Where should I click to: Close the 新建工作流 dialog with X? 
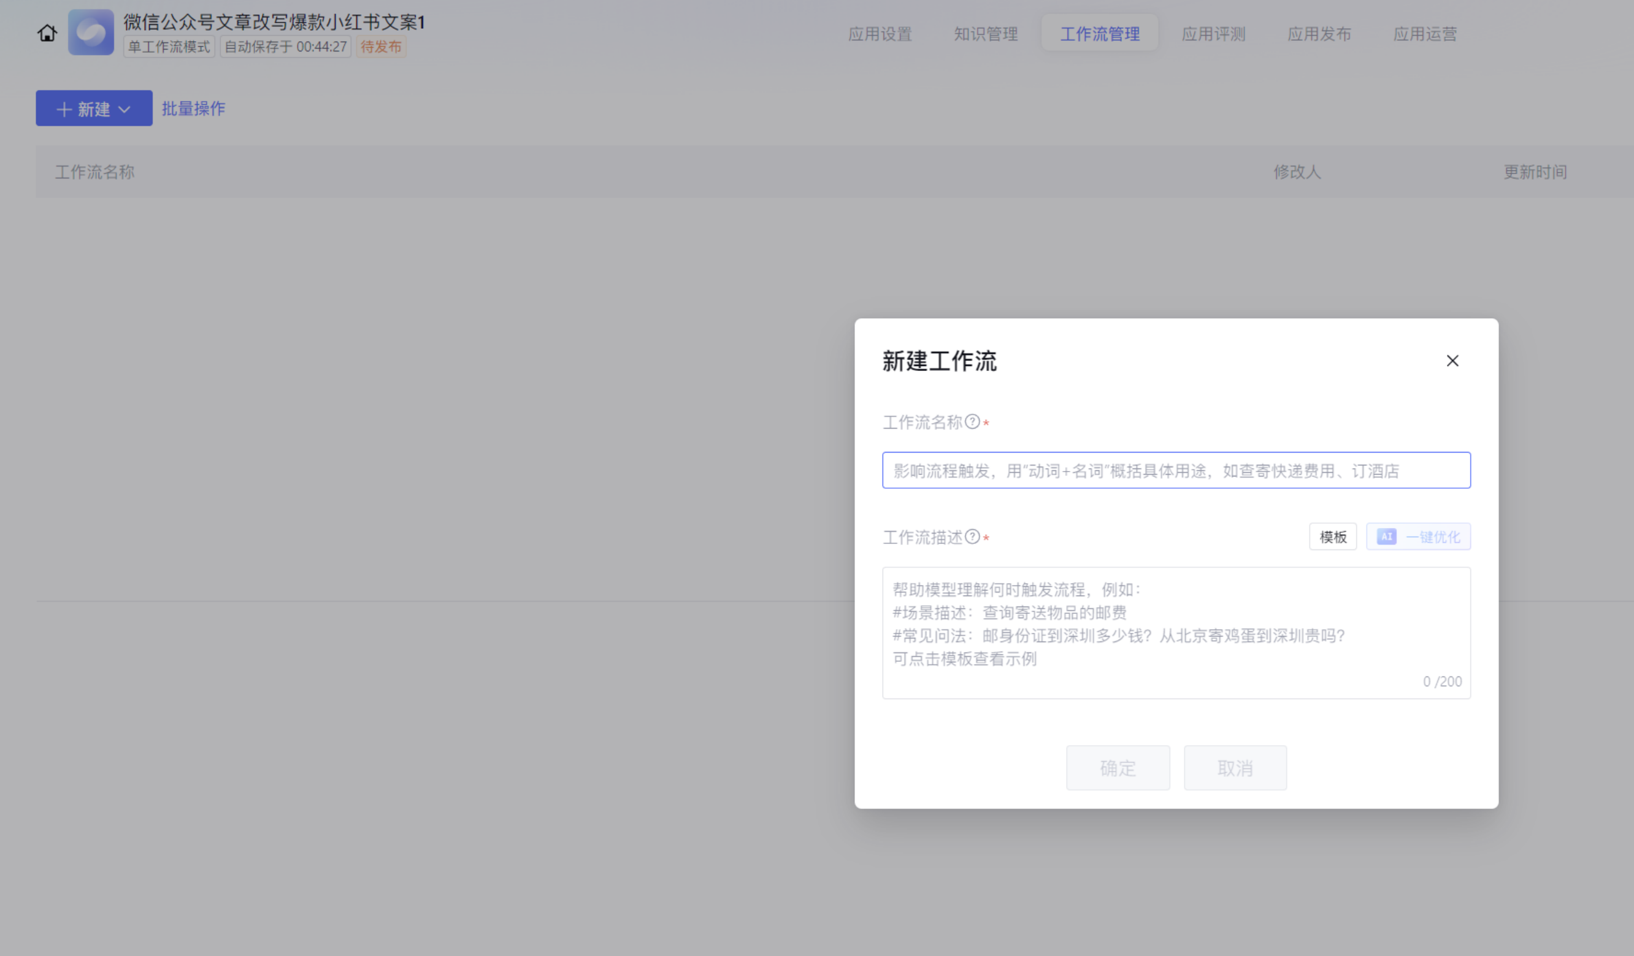tap(1452, 361)
